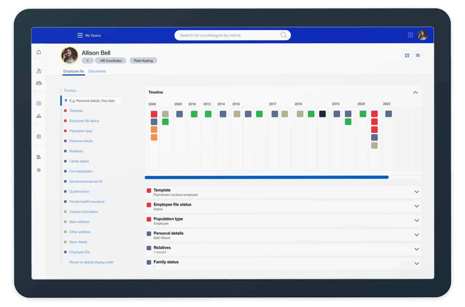
Task: Click the add person sidebar icon
Action: click(39, 71)
